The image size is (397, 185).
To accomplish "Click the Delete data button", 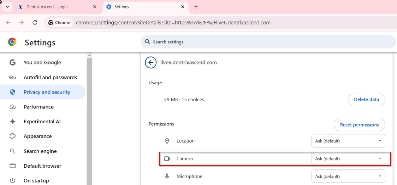I will [x=366, y=99].
